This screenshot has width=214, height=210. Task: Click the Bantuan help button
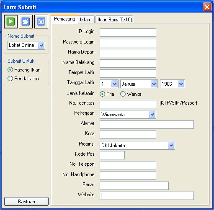(26, 202)
